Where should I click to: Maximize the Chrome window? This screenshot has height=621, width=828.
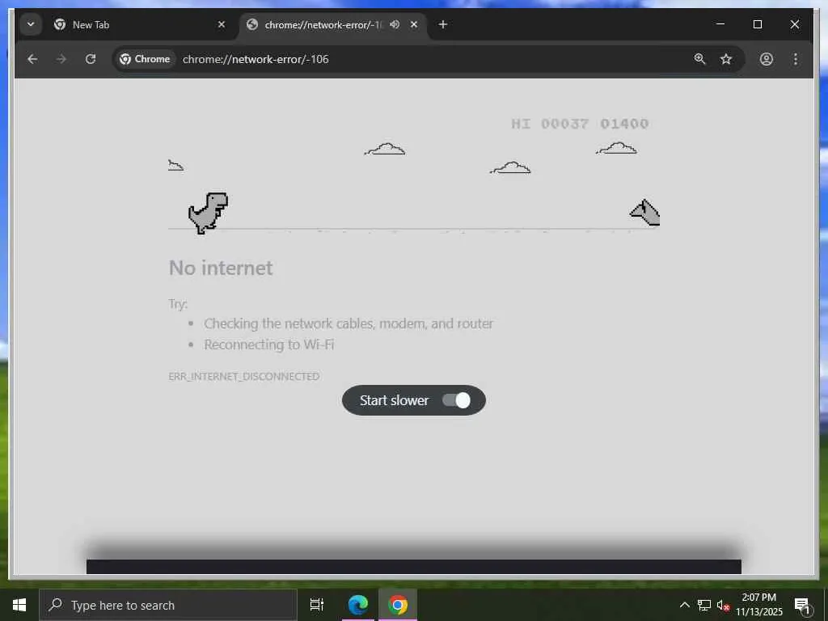point(757,24)
